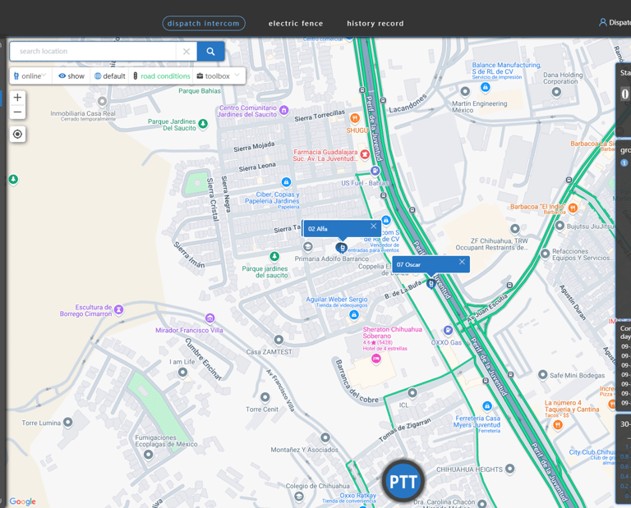Click Fumigaciones Ecoplagas de México pin
631x508 pixels.
click(x=149, y=455)
